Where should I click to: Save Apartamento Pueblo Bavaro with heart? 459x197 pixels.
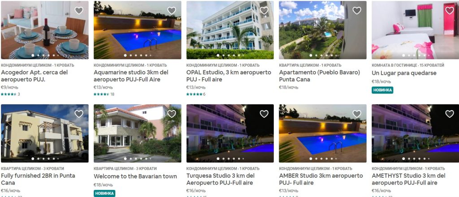(357, 11)
